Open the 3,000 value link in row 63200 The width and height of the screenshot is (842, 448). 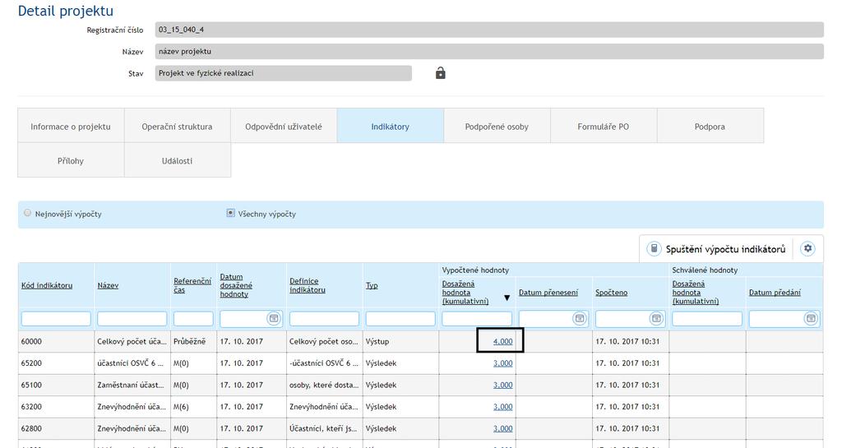tap(502, 407)
